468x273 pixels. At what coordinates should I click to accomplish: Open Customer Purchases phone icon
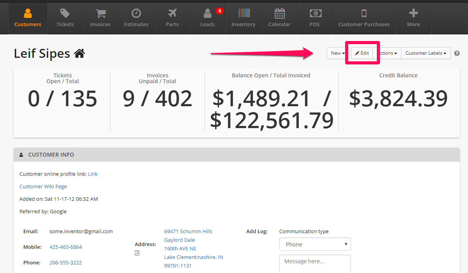click(x=364, y=13)
